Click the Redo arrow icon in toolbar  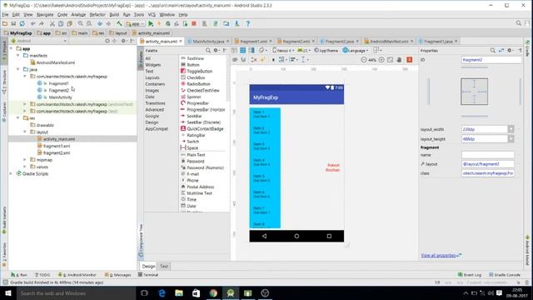(x=41, y=24)
